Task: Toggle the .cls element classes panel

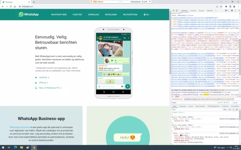Action: coord(229,109)
